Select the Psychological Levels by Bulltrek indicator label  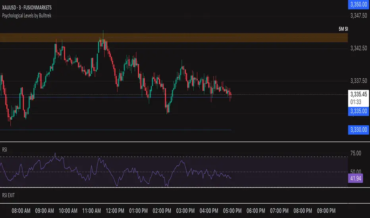27,15
